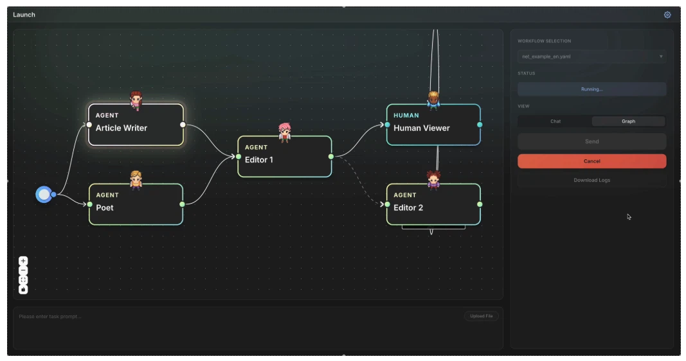Click Editor 2's input handle dot

(387, 204)
